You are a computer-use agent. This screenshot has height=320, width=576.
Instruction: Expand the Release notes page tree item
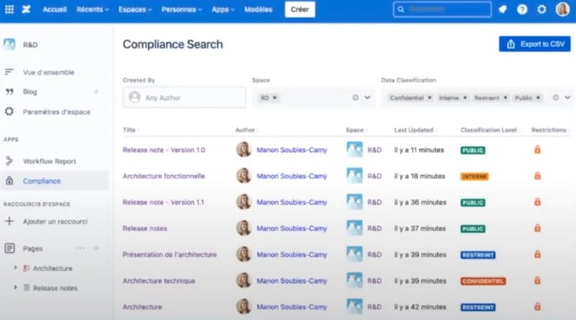pyautogui.click(x=15, y=287)
